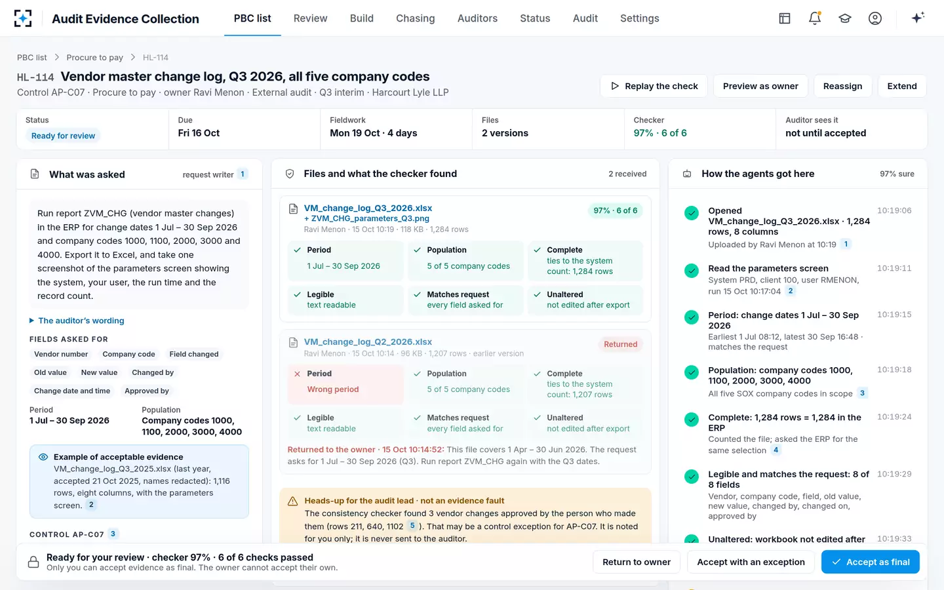Viewport: 944px width, 590px height.
Task: Click the sparkle assistant icon
Action: 918,18
